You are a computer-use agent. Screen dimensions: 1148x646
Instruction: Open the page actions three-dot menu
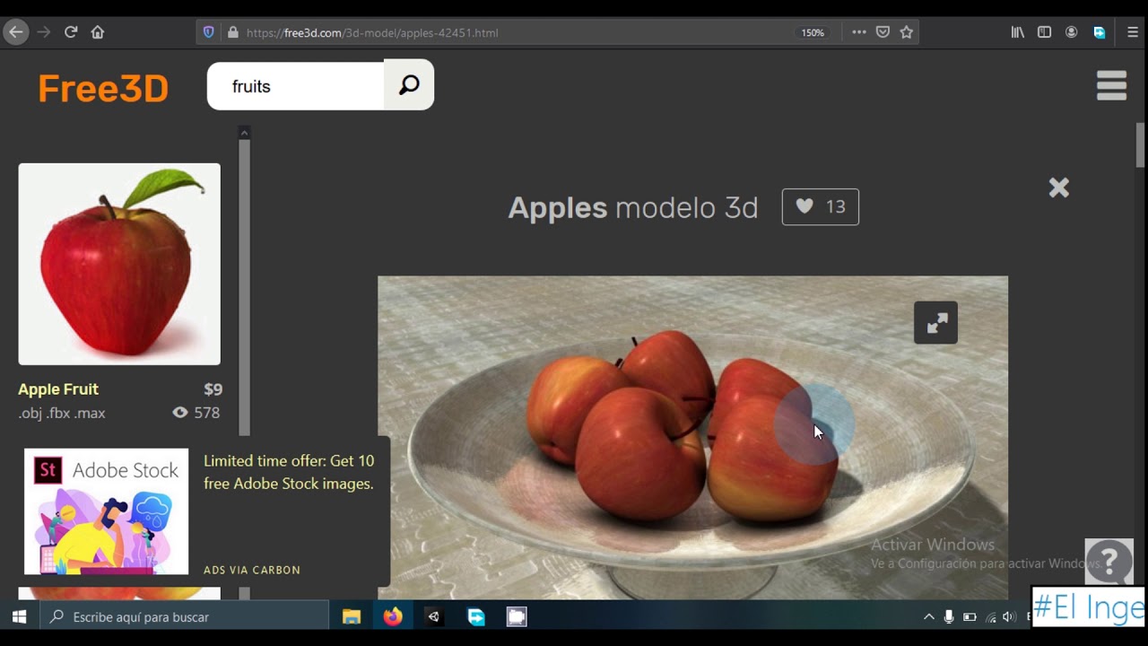tap(859, 32)
